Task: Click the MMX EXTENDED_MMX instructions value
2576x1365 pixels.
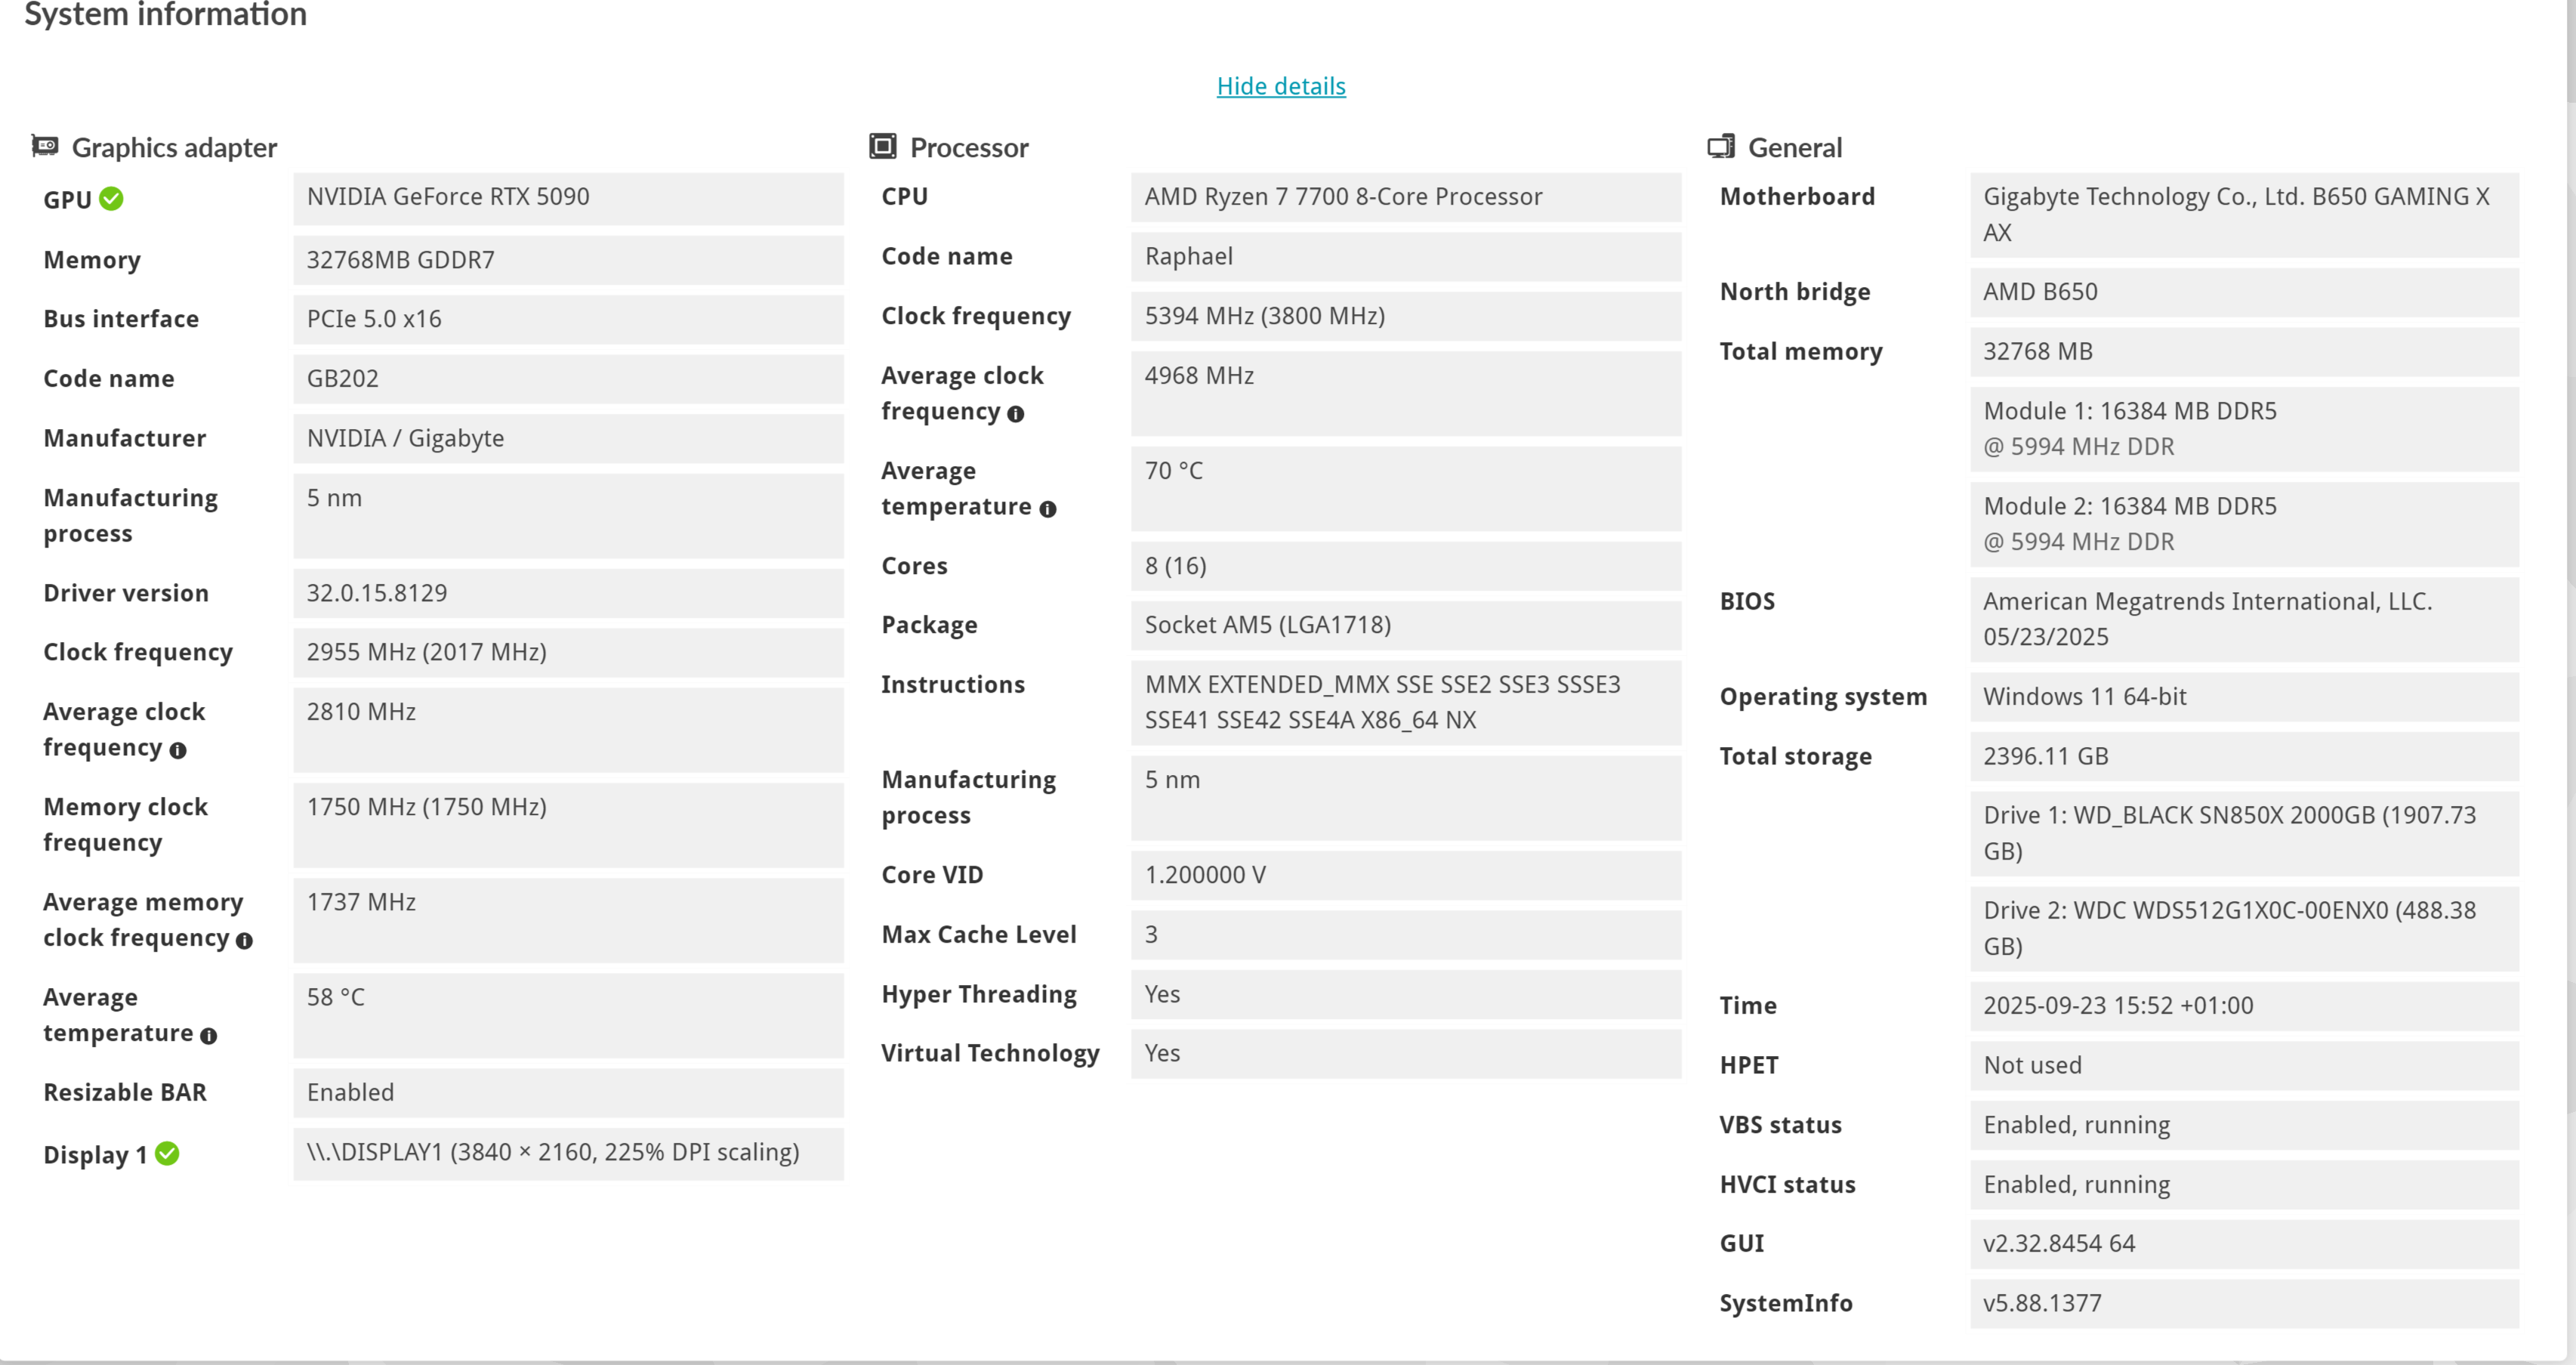Action: click(1406, 702)
